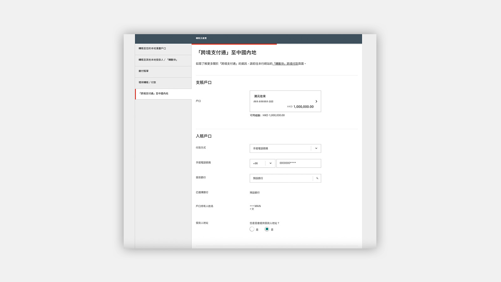Open sidebar item 繳付賬單
This screenshot has height=282, width=501.
coord(163,71)
